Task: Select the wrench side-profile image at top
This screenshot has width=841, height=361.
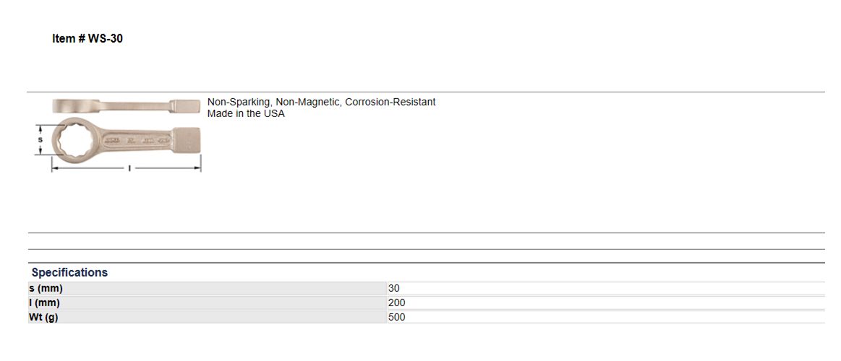Action: click(126, 106)
